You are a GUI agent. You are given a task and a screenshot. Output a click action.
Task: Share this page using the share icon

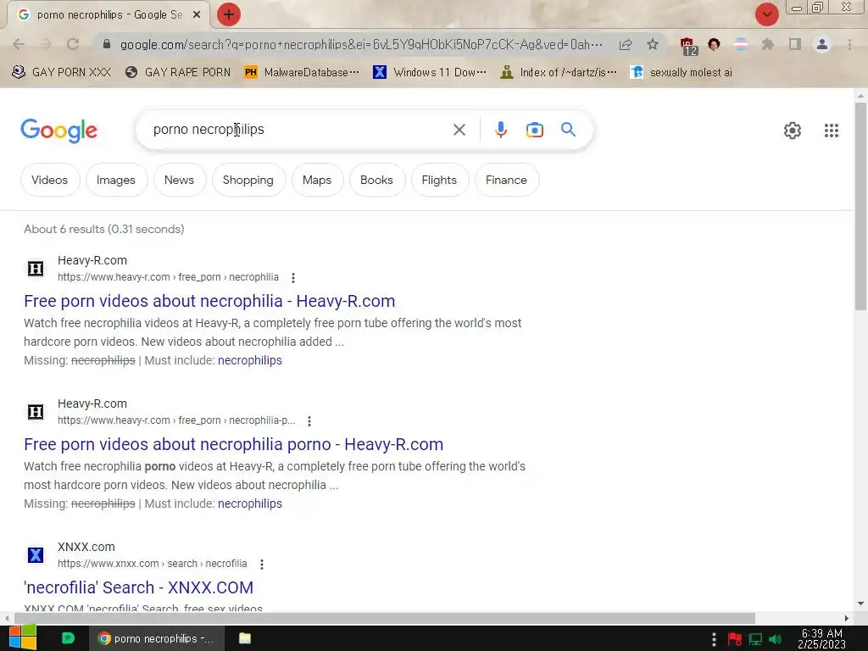click(626, 44)
